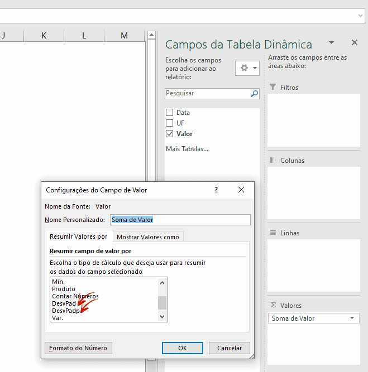
Task: Select Contar Números in the list
Action: click(75, 296)
